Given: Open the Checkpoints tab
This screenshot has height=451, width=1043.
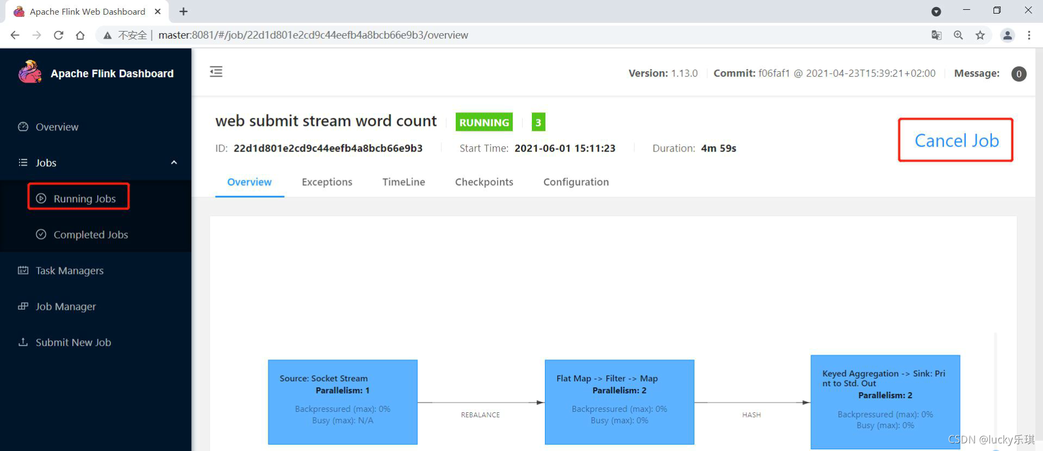Looking at the screenshot, I should [484, 182].
